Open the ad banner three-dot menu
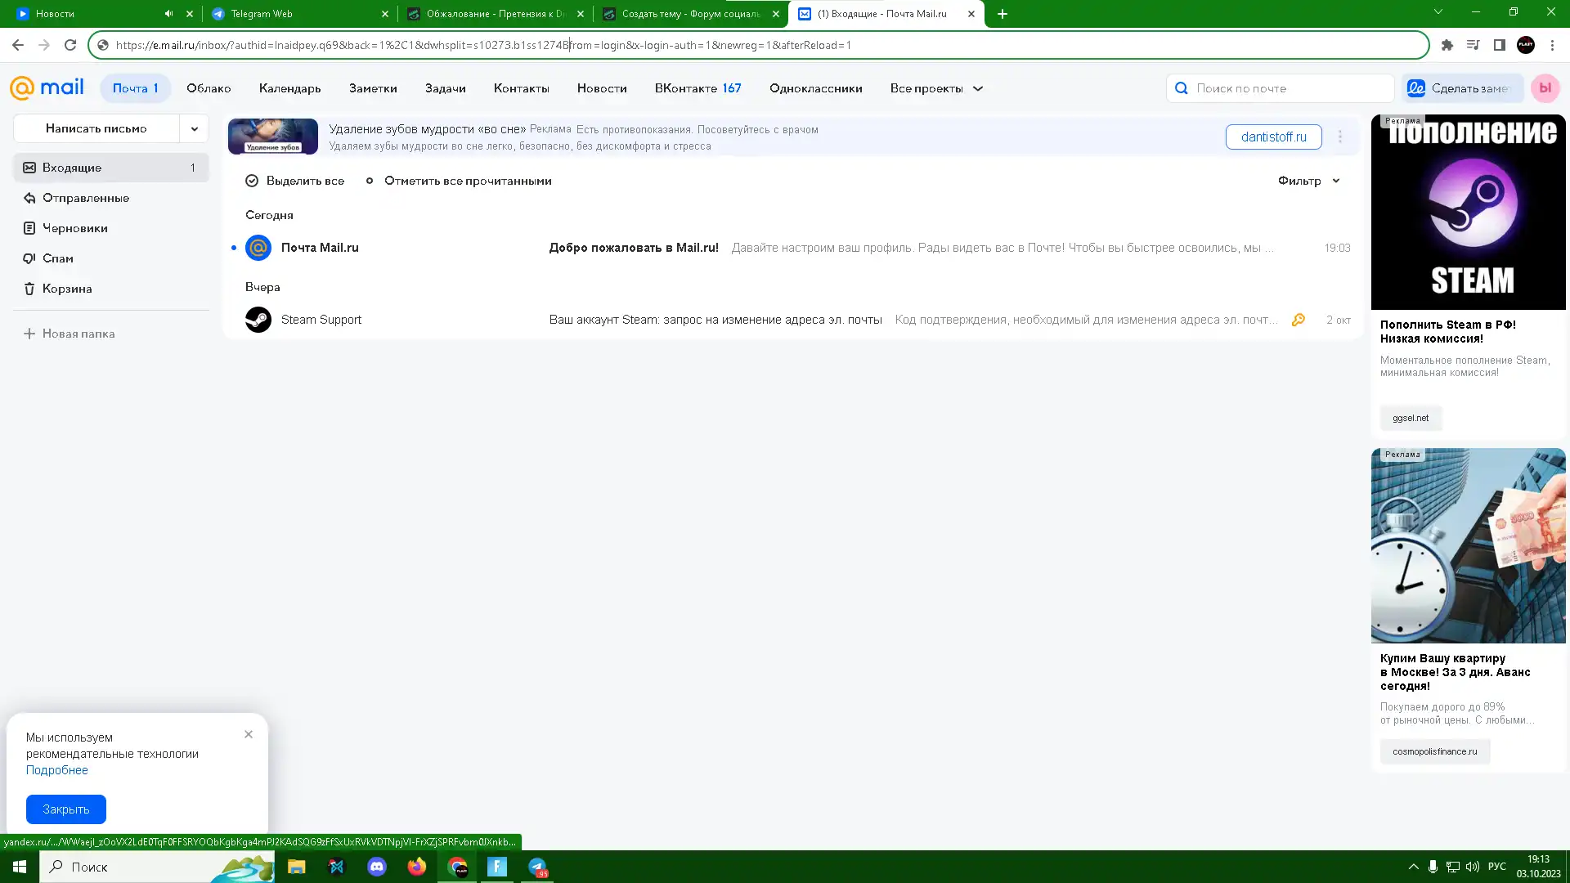Viewport: 1570px width, 883px height. 1339,137
